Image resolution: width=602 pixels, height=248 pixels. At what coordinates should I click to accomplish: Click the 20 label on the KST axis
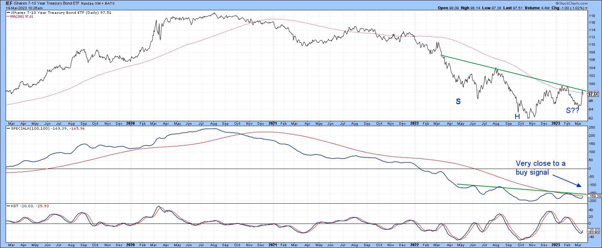[590, 217]
